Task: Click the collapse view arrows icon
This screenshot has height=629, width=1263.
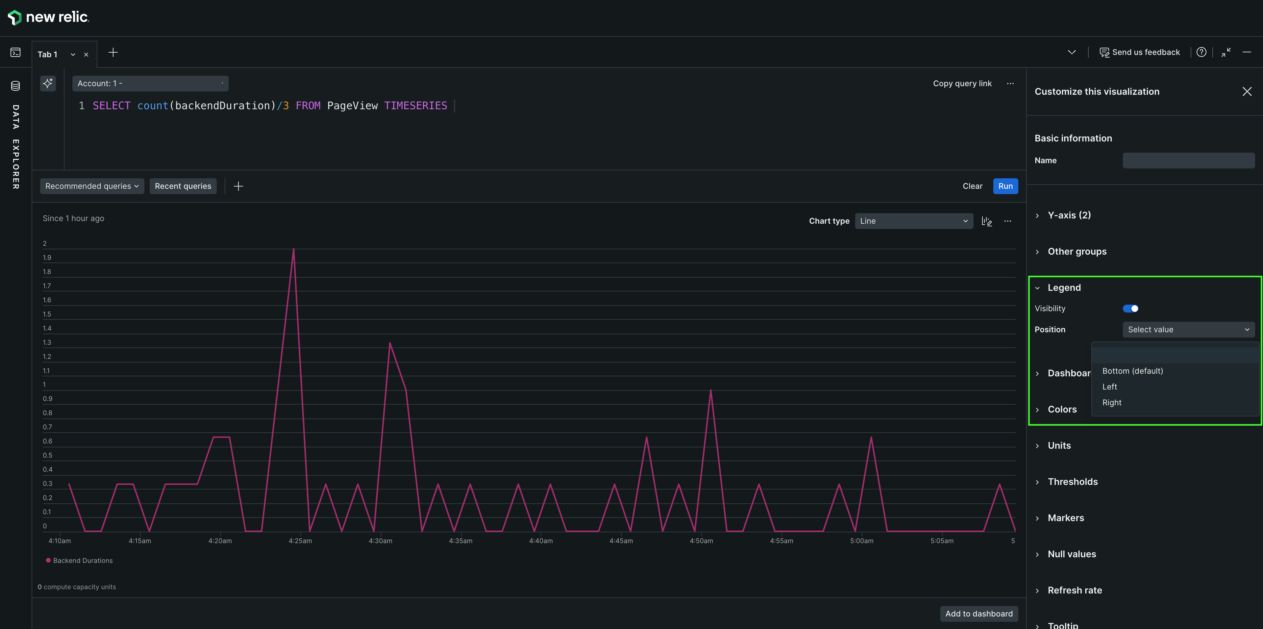Action: tap(1226, 52)
